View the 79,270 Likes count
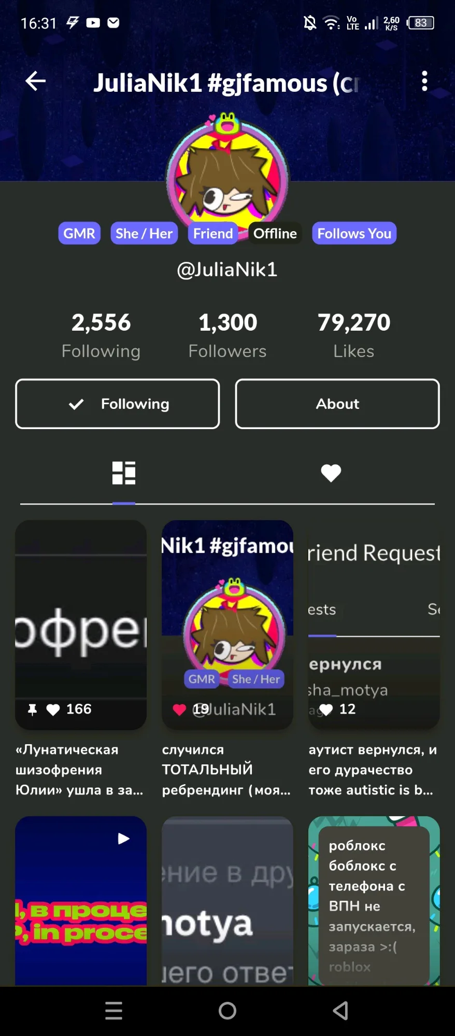455x1036 pixels. point(354,335)
